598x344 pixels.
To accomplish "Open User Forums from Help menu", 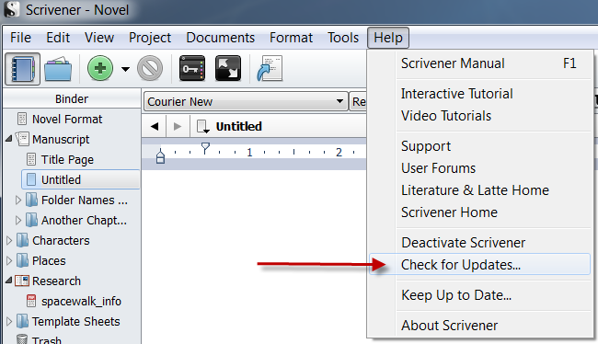I will [479, 168].
